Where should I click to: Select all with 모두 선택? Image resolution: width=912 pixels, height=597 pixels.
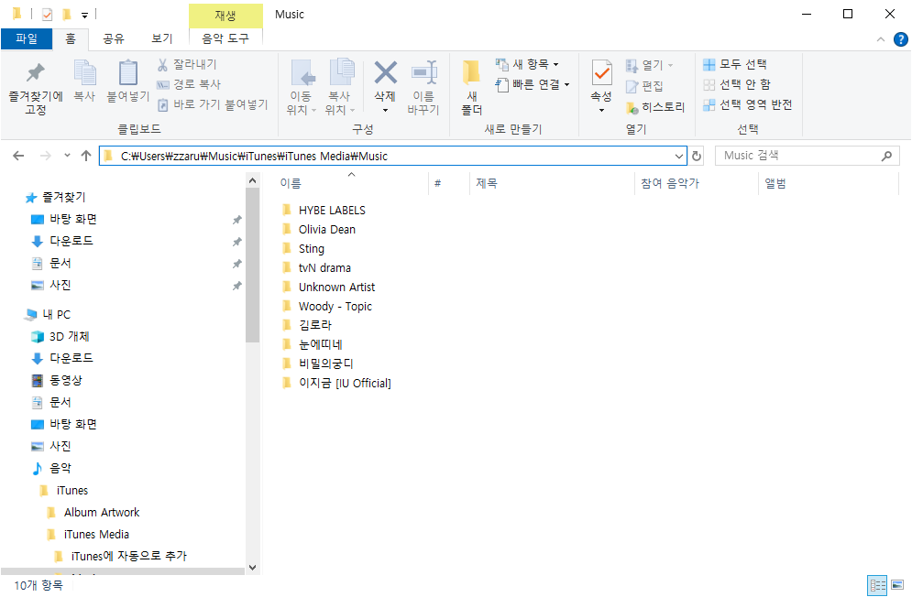click(735, 64)
